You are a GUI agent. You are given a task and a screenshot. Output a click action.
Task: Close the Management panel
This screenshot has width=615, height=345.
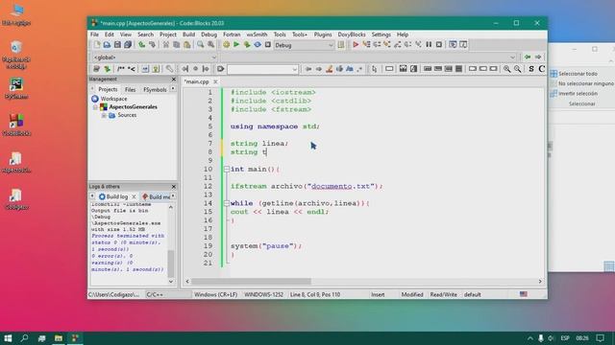pyautogui.click(x=174, y=80)
